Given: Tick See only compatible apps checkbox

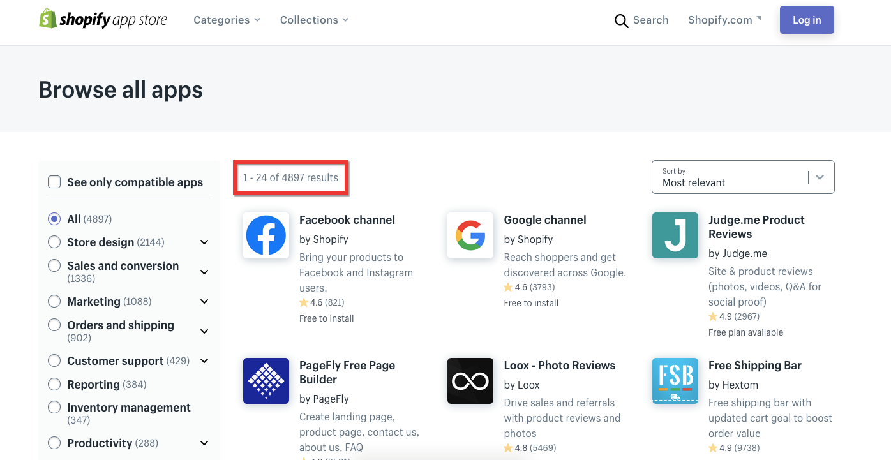Looking at the screenshot, I should [x=54, y=182].
